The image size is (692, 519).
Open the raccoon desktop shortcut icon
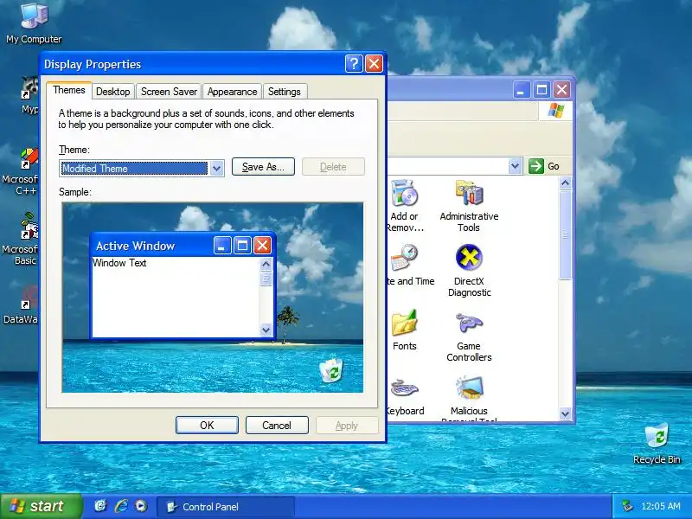(x=29, y=88)
